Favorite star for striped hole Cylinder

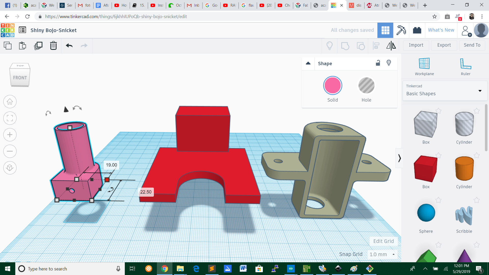pyautogui.click(x=477, y=111)
